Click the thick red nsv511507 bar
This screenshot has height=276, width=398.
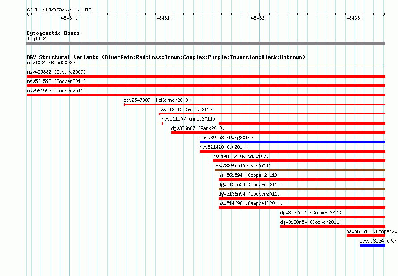click(302, 123)
